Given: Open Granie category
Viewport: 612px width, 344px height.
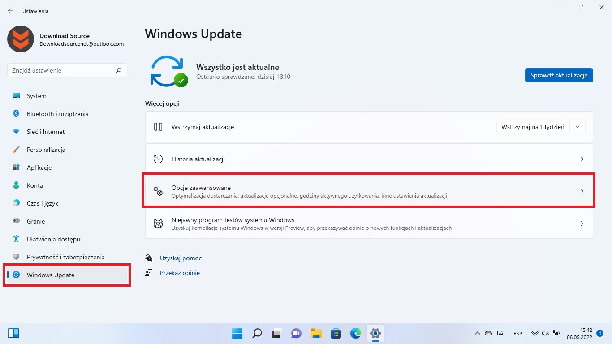Looking at the screenshot, I should pos(67,221).
